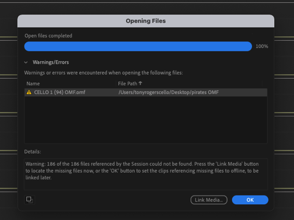Click the Details: label
Viewport: 294px width, 220px height.
[x=33, y=152]
